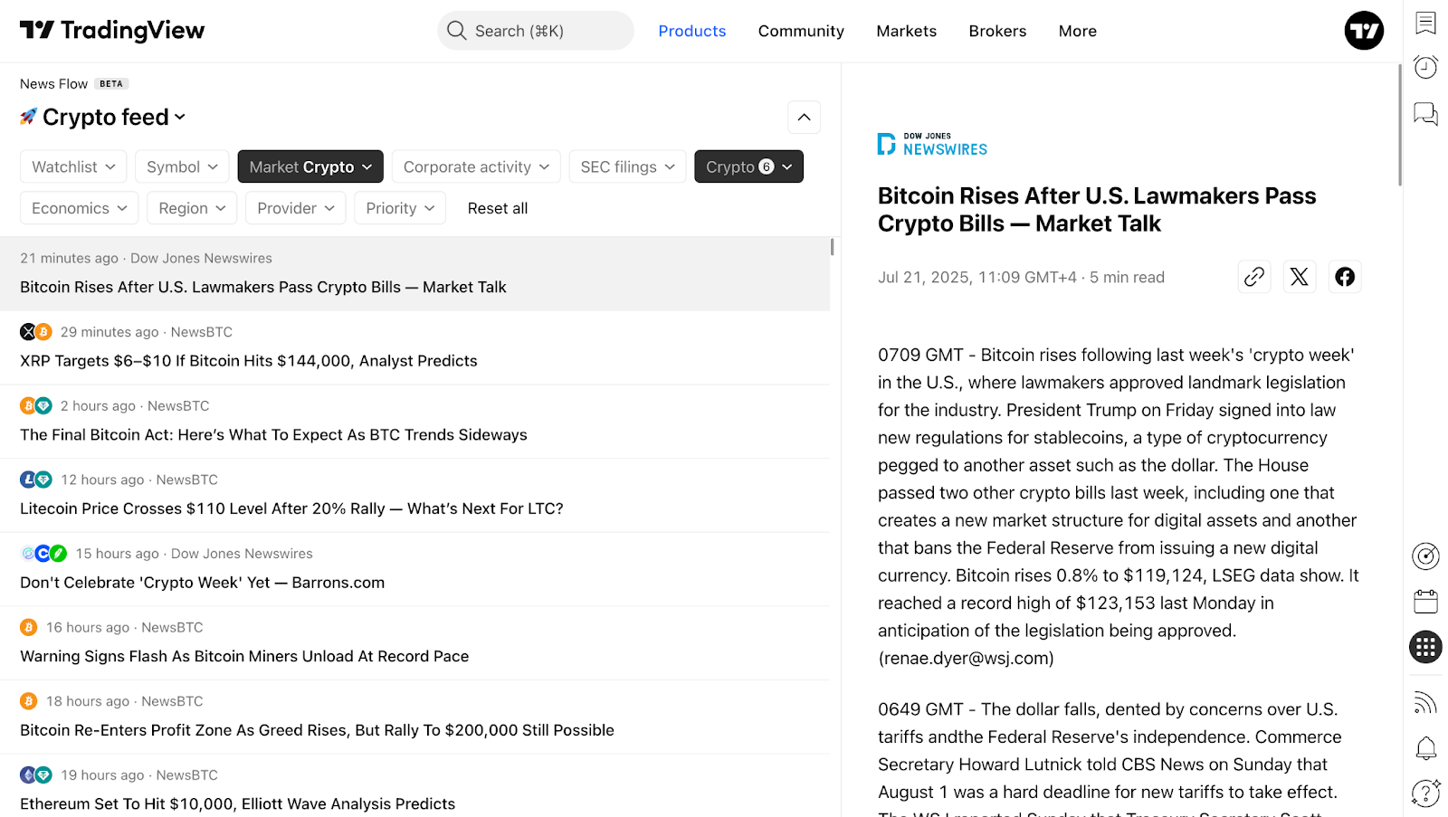The width and height of the screenshot is (1448, 817).
Task: Click the TradingView logo
Action: coord(112,31)
